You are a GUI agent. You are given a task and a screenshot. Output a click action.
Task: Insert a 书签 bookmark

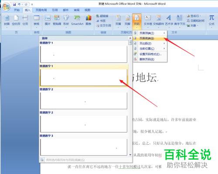pos(101,21)
